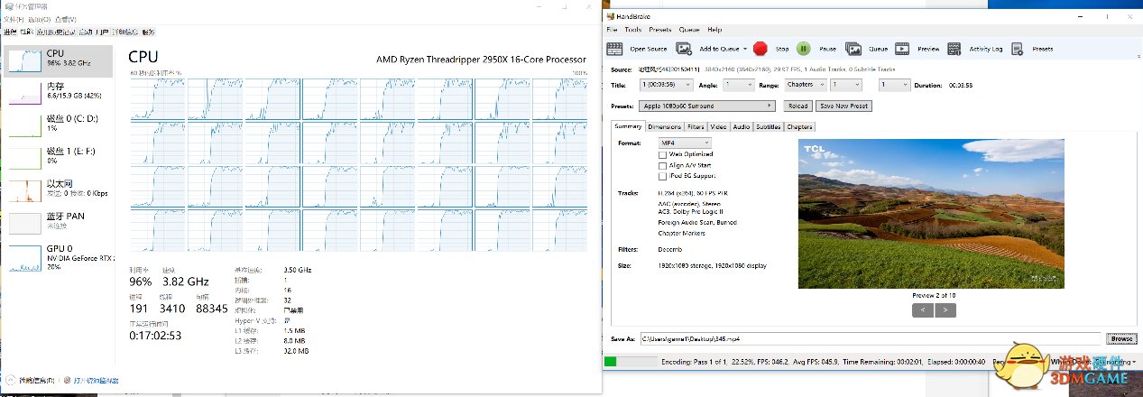The height and width of the screenshot is (397, 1143).
Task: Open the starting chapter dropdown after Chapters
Action: point(846,85)
